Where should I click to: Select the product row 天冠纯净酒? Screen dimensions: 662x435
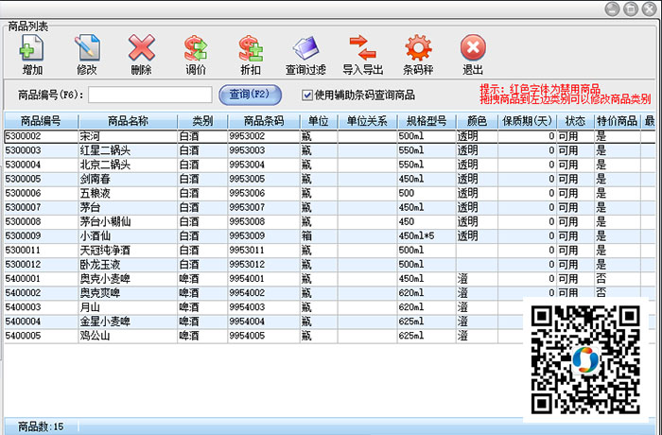click(329, 251)
